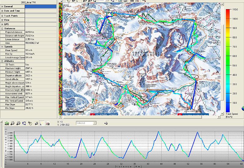Screen dimensions: 244x168
Task: Open the Selected dropdown in graph toolbar
Action: [95, 123]
